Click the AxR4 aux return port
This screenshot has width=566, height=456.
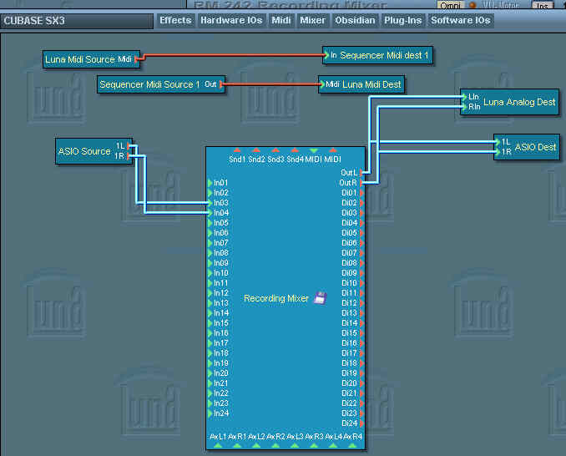[x=352, y=446]
